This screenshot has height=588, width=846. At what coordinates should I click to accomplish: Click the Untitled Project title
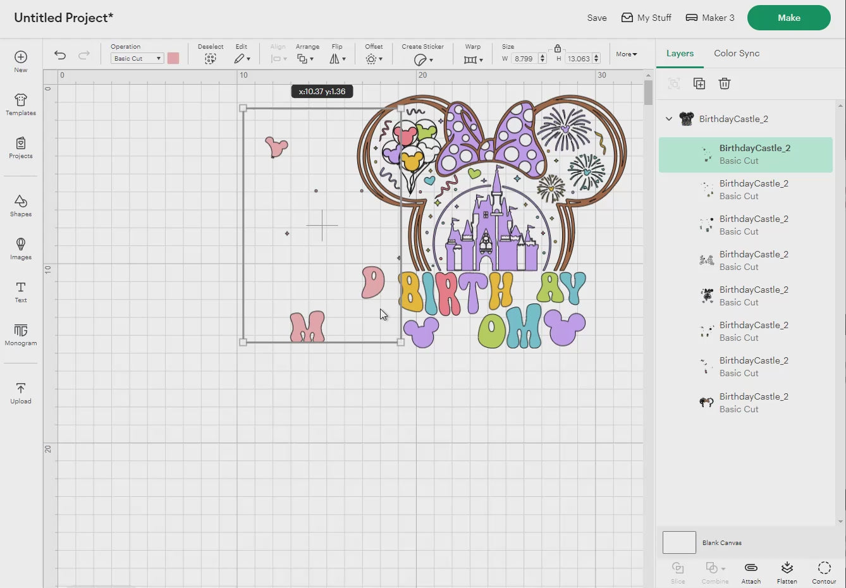[x=63, y=18]
